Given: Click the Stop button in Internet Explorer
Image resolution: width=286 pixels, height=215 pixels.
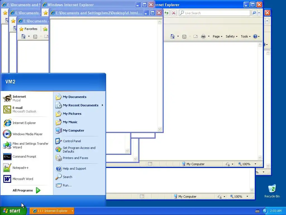Looking at the screenshot, I should tap(174, 13).
